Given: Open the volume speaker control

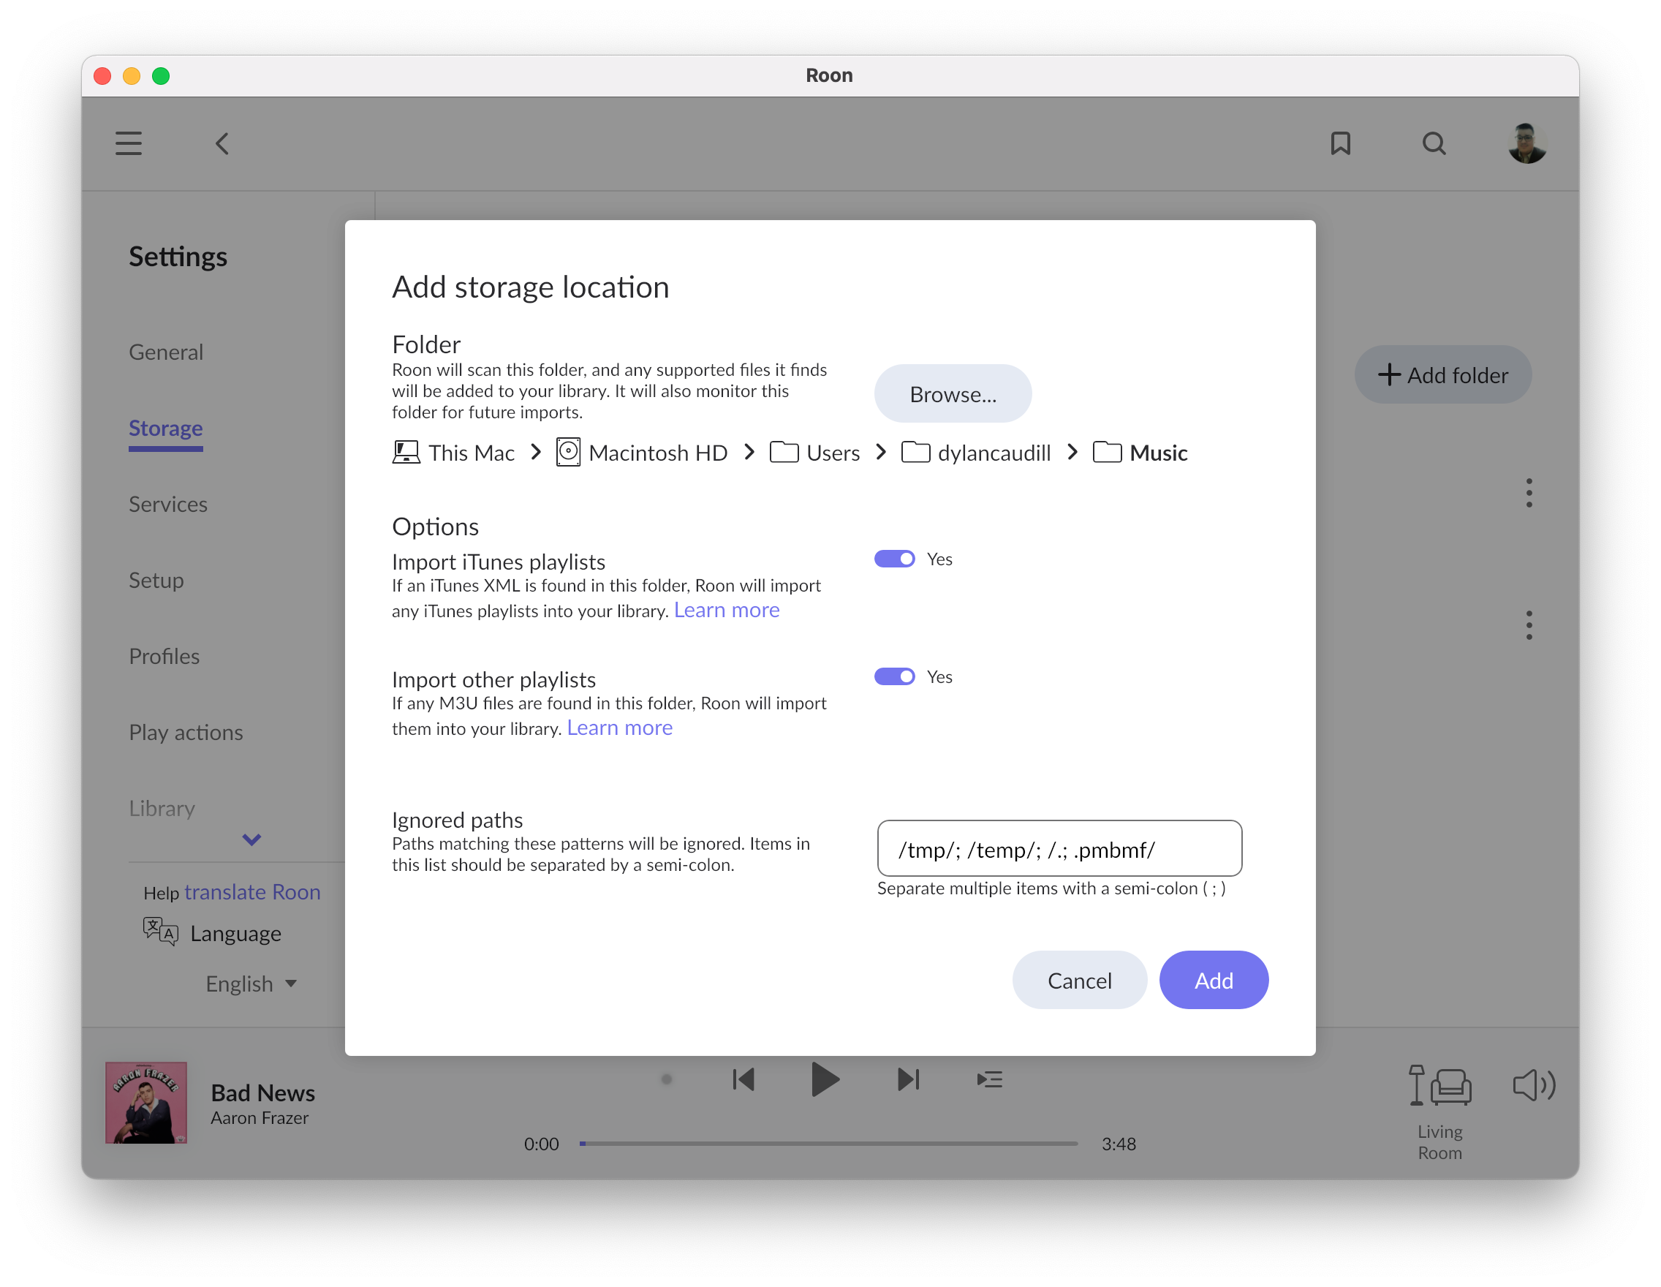Looking at the screenshot, I should [1533, 1084].
